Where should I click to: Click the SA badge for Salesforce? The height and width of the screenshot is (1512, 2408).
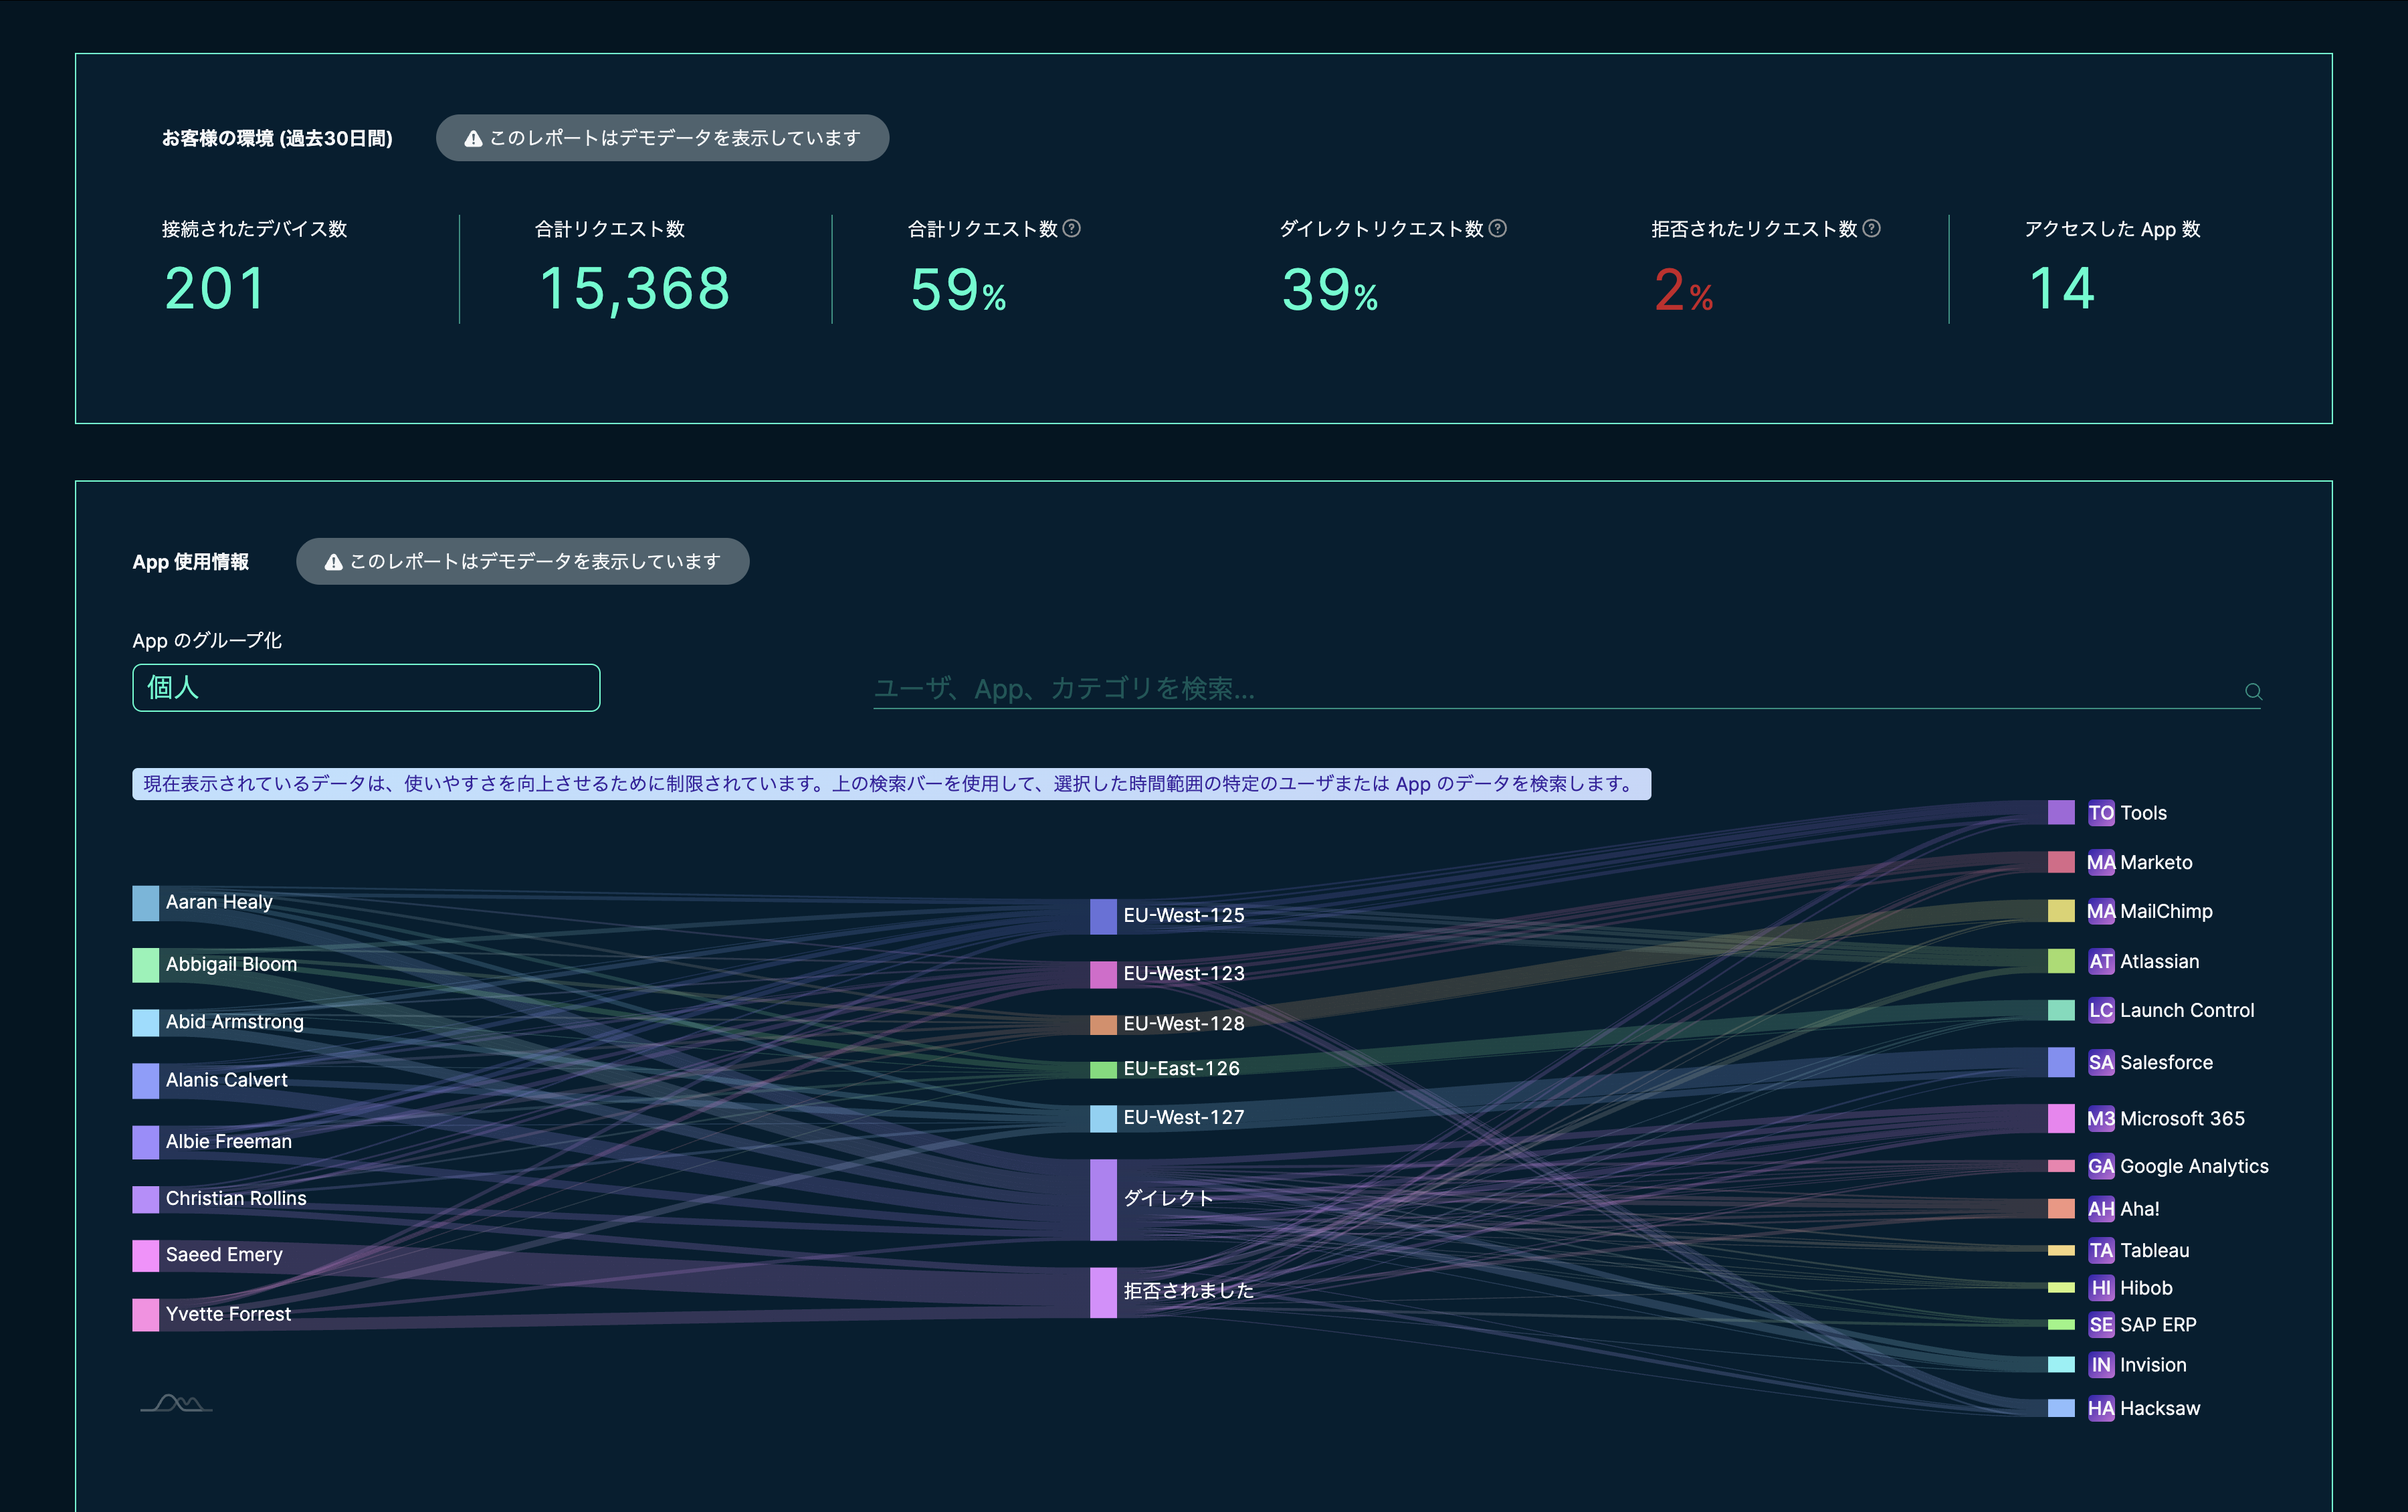2101,1062
